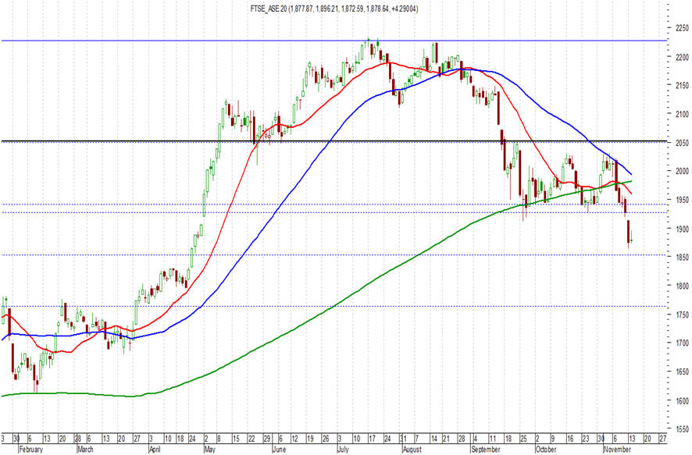Viewport: 692px width, 455px height.
Task: Click the date tick label 15
Action: pos(236,439)
